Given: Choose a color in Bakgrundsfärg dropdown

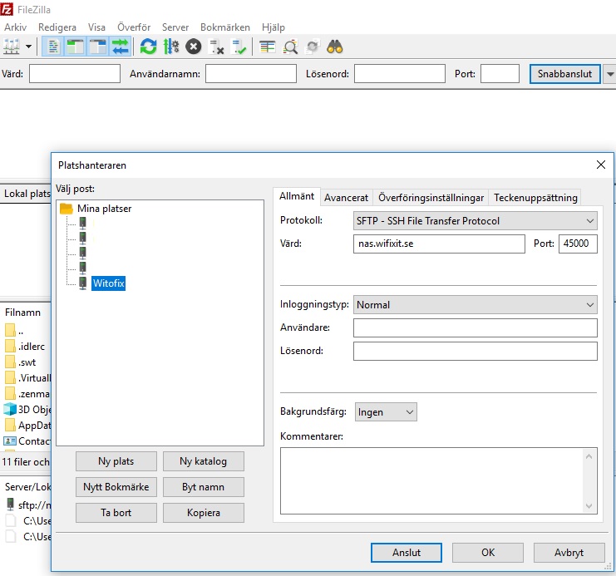Looking at the screenshot, I should [x=386, y=412].
